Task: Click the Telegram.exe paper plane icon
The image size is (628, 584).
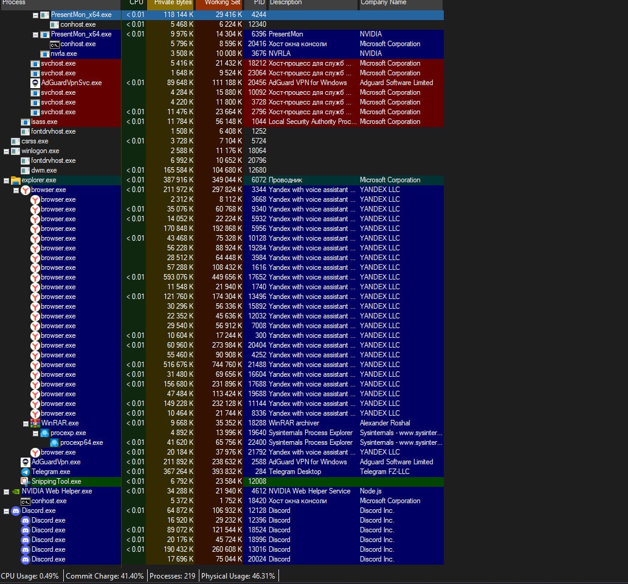Action: [x=26, y=472]
